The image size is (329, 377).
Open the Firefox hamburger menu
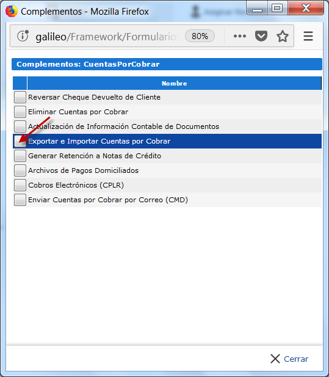click(308, 36)
